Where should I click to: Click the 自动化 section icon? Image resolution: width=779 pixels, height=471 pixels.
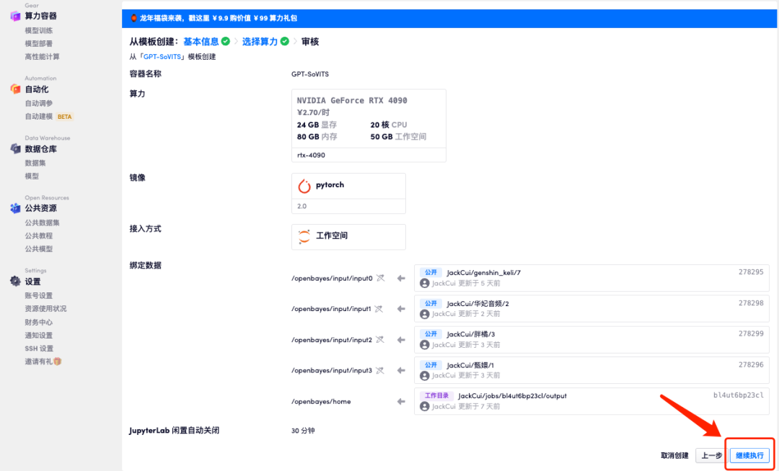pyautogui.click(x=15, y=89)
